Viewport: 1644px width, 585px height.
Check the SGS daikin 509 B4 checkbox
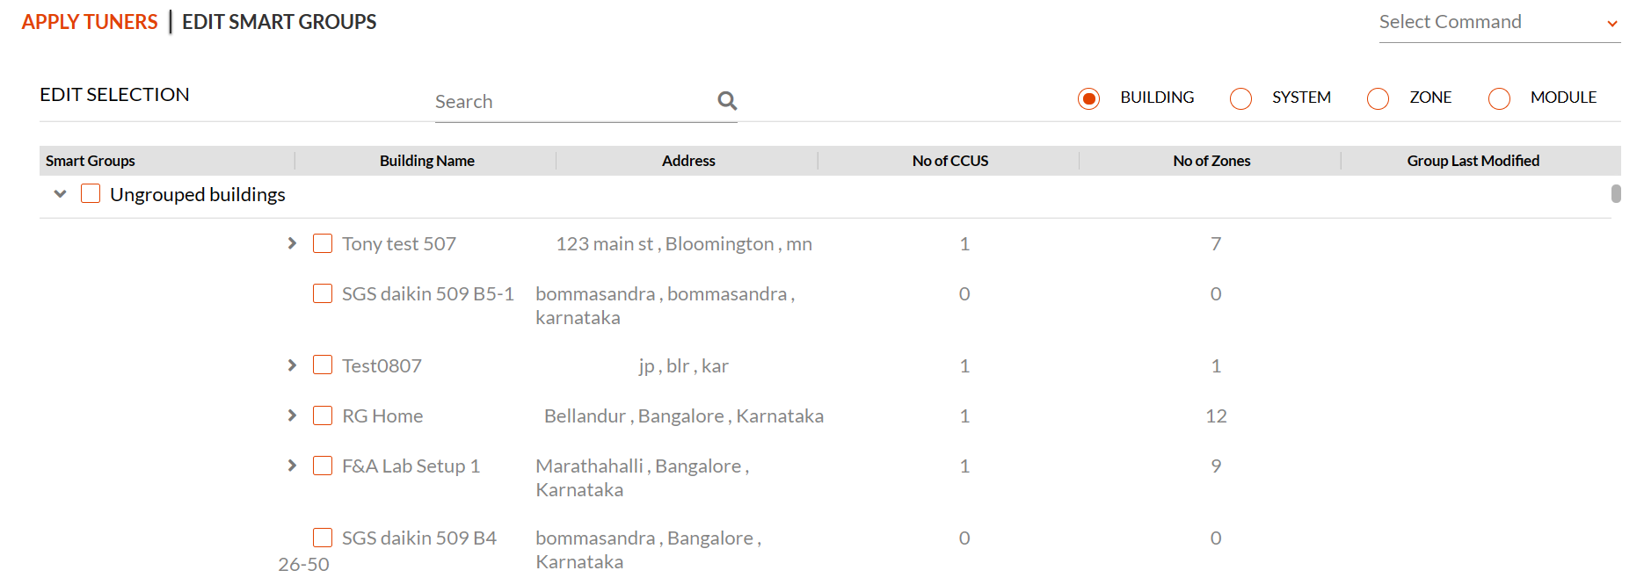point(323,538)
